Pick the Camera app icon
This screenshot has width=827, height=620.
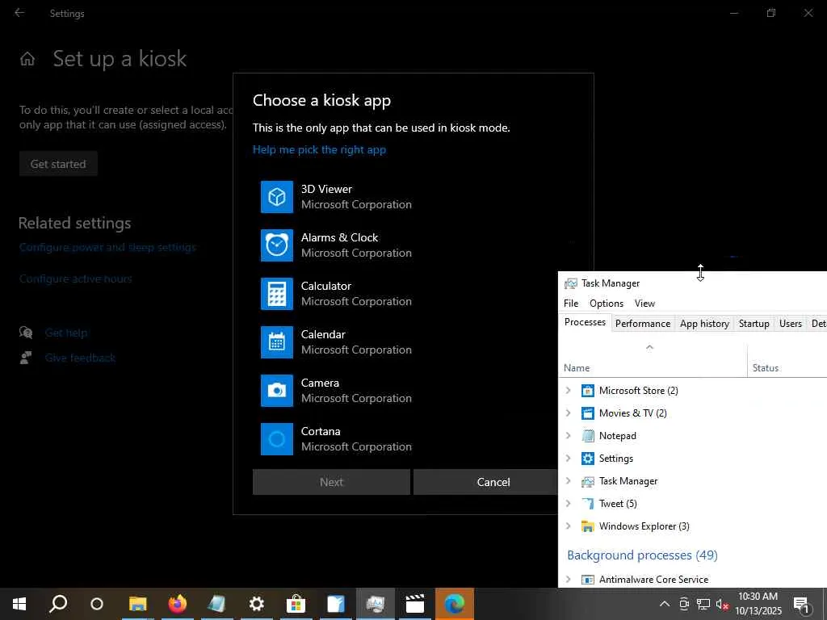pyautogui.click(x=276, y=391)
